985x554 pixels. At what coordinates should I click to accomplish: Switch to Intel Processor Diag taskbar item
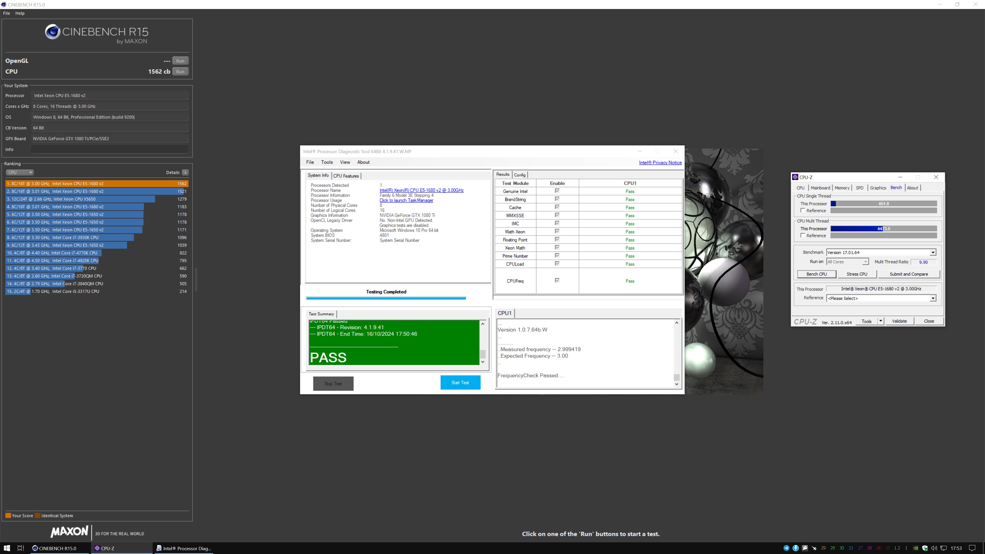(184, 548)
